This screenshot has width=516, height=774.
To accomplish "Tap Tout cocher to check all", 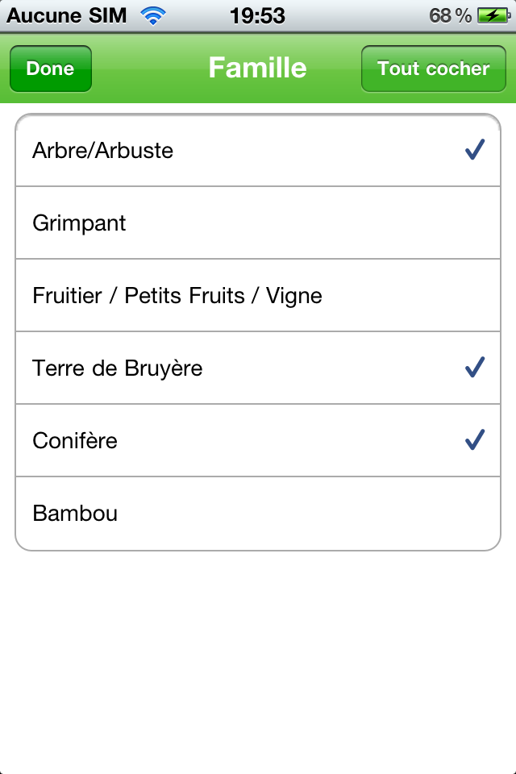I will coord(434,69).
